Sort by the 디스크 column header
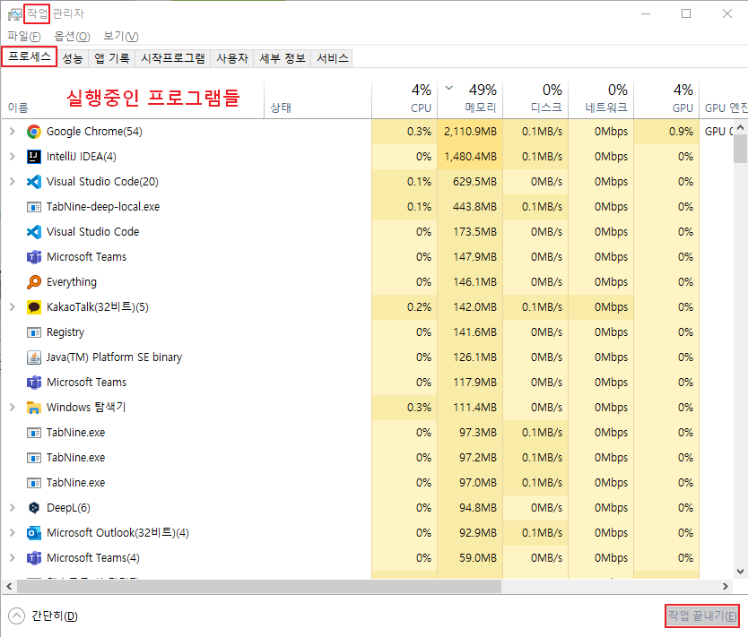The height and width of the screenshot is (637, 748). (x=535, y=99)
